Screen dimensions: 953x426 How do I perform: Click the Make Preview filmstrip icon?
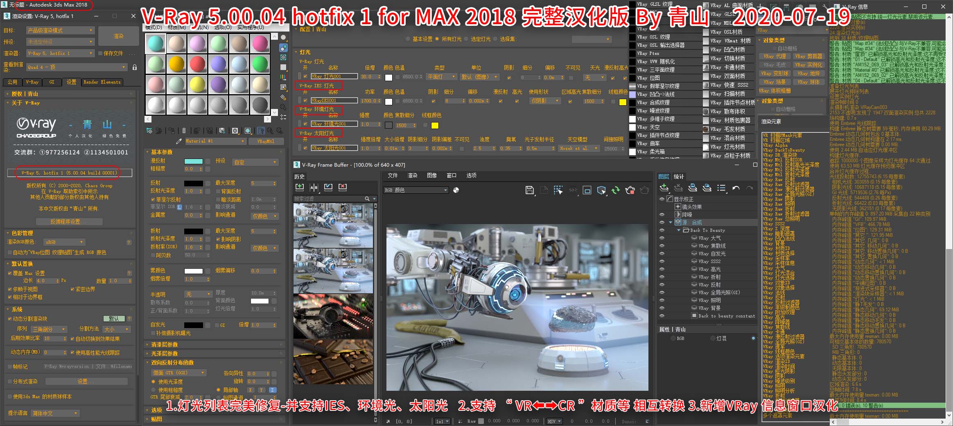[x=283, y=87]
